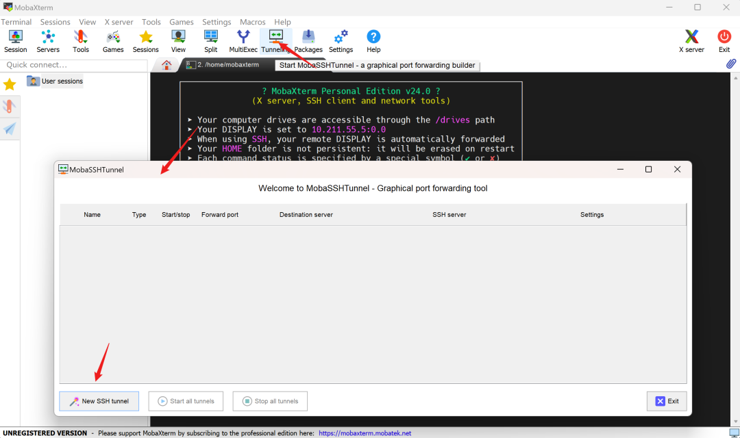Activate the MultiExec toolbar icon
The image size is (740, 438).
pos(243,41)
